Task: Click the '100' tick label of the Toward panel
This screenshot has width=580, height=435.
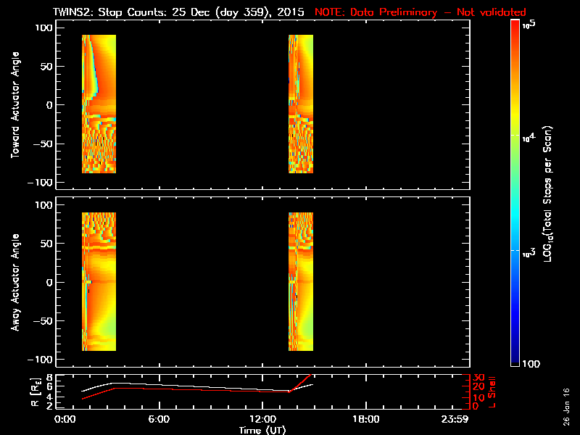Action: click(43, 28)
